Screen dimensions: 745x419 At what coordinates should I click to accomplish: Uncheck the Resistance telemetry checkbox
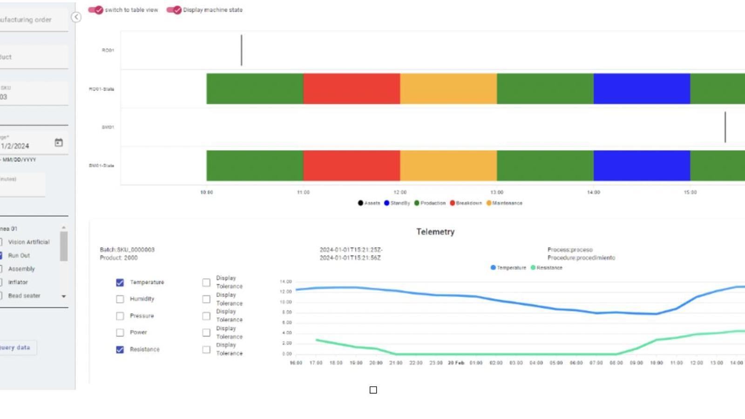coord(120,350)
